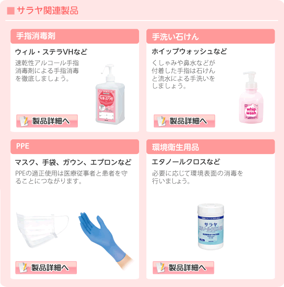Click the notepad icon in 手洗い石けん button
The width and height of the screenshot is (284, 287).
(x=162, y=121)
